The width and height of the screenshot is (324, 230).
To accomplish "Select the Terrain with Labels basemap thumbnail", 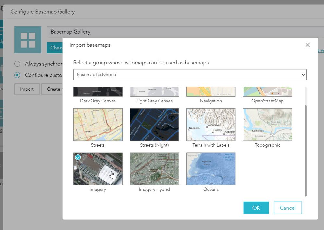I will click(x=211, y=125).
